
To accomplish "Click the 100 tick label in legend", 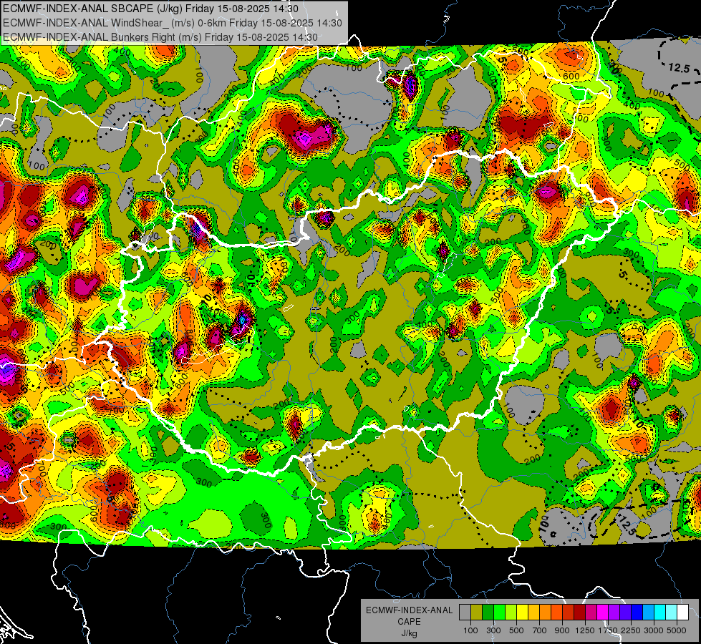I will 470,630.
